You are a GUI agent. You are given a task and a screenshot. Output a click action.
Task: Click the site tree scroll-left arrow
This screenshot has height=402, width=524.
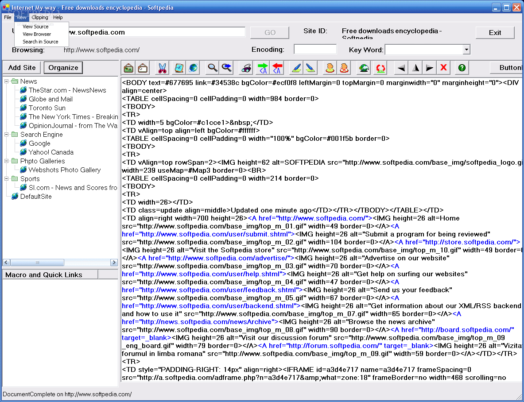(x=6, y=263)
